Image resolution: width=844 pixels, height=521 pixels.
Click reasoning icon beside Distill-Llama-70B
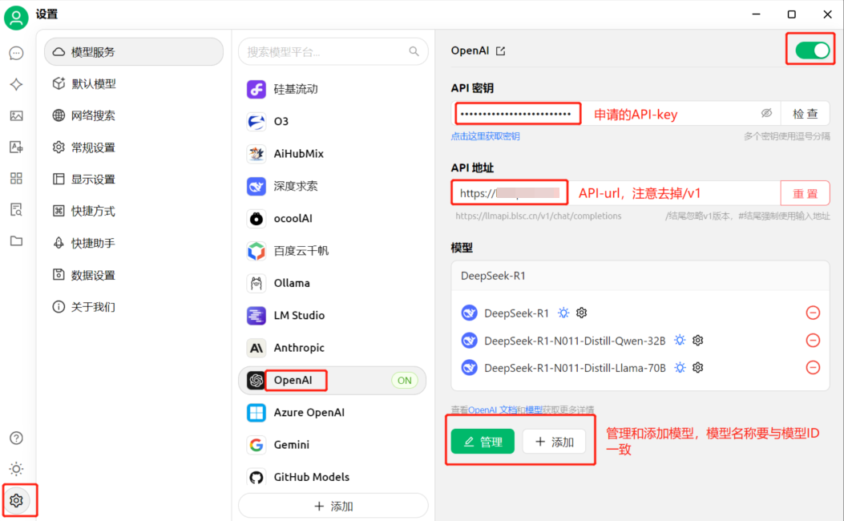click(680, 368)
